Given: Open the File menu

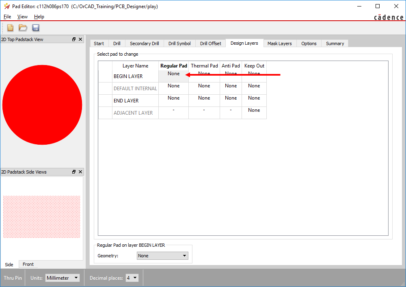Looking at the screenshot, I should point(7,17).
